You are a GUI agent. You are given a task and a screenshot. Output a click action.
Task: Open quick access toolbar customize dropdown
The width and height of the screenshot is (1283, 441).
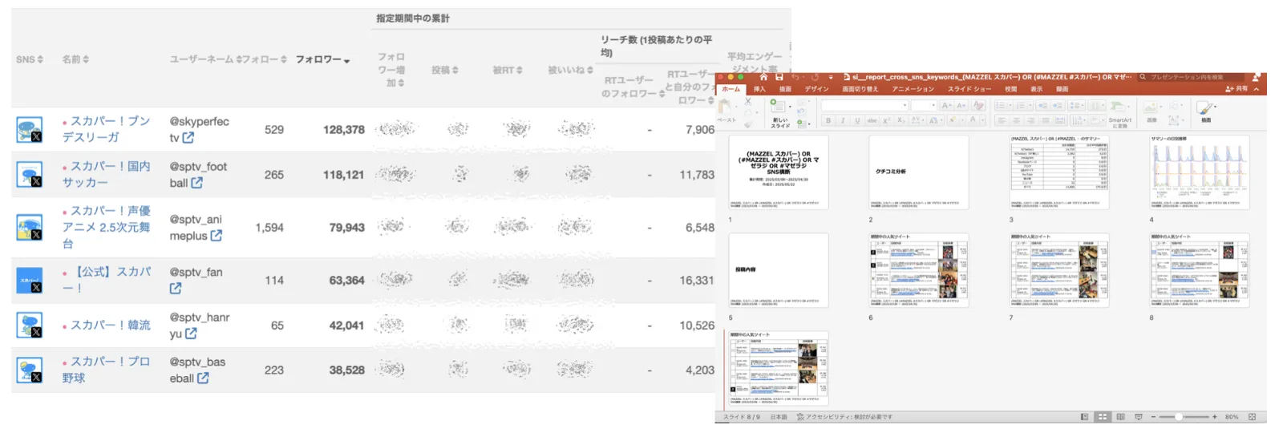pos(831,78)
